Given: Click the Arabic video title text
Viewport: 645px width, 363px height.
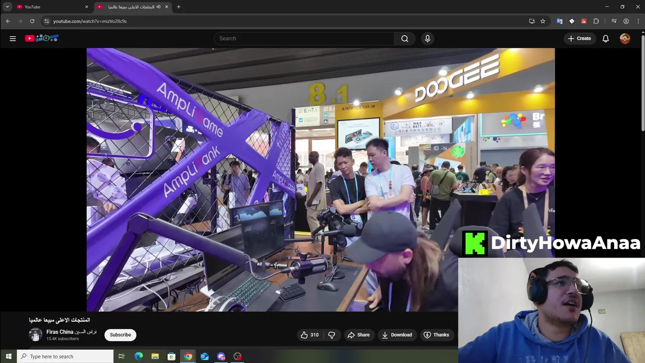Looking at the screenshot, I should coord(59,320).
